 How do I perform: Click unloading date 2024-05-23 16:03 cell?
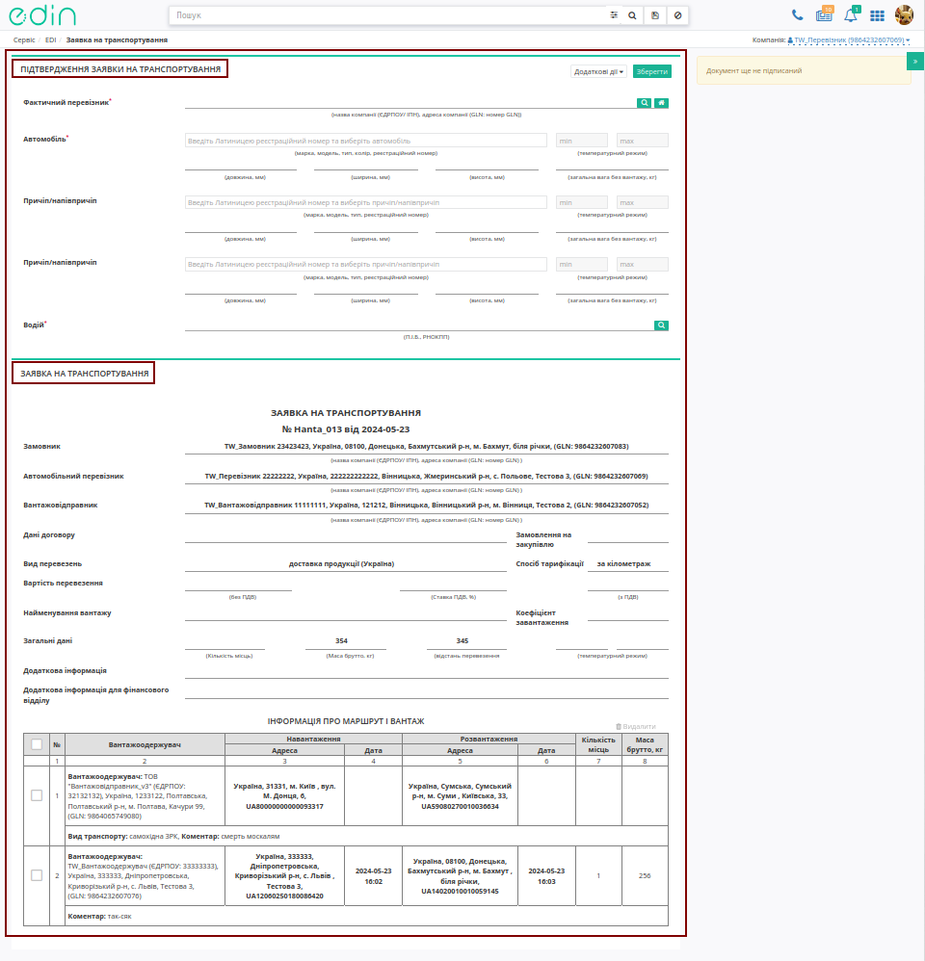point(546,876)
